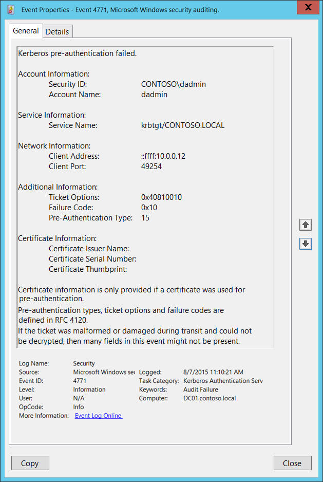Screen dimensions: 323x482
Task: Click the Logged timestamp 8/7/2015 11:10:21 AM
Action: click(212, 372)
